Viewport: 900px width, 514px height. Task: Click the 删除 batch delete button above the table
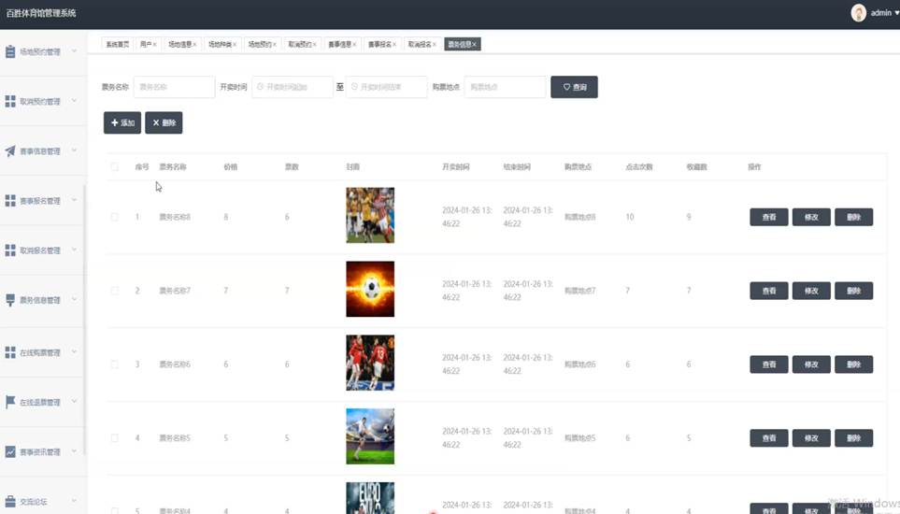point(164,122)
